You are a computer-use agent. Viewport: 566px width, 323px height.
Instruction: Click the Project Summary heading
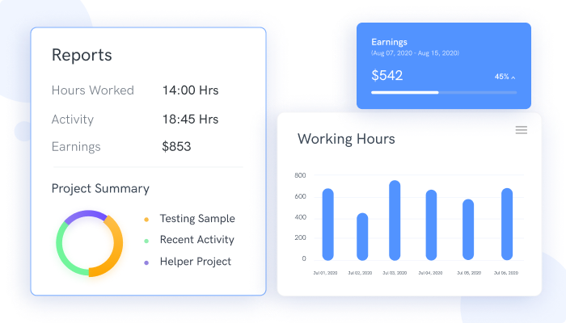100,188
